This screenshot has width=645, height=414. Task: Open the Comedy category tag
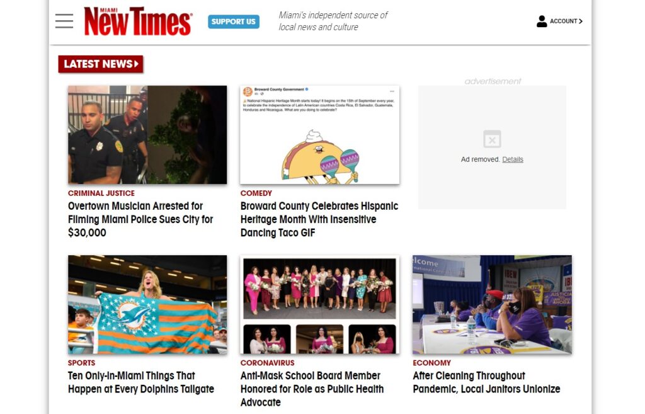click(256, 193)
